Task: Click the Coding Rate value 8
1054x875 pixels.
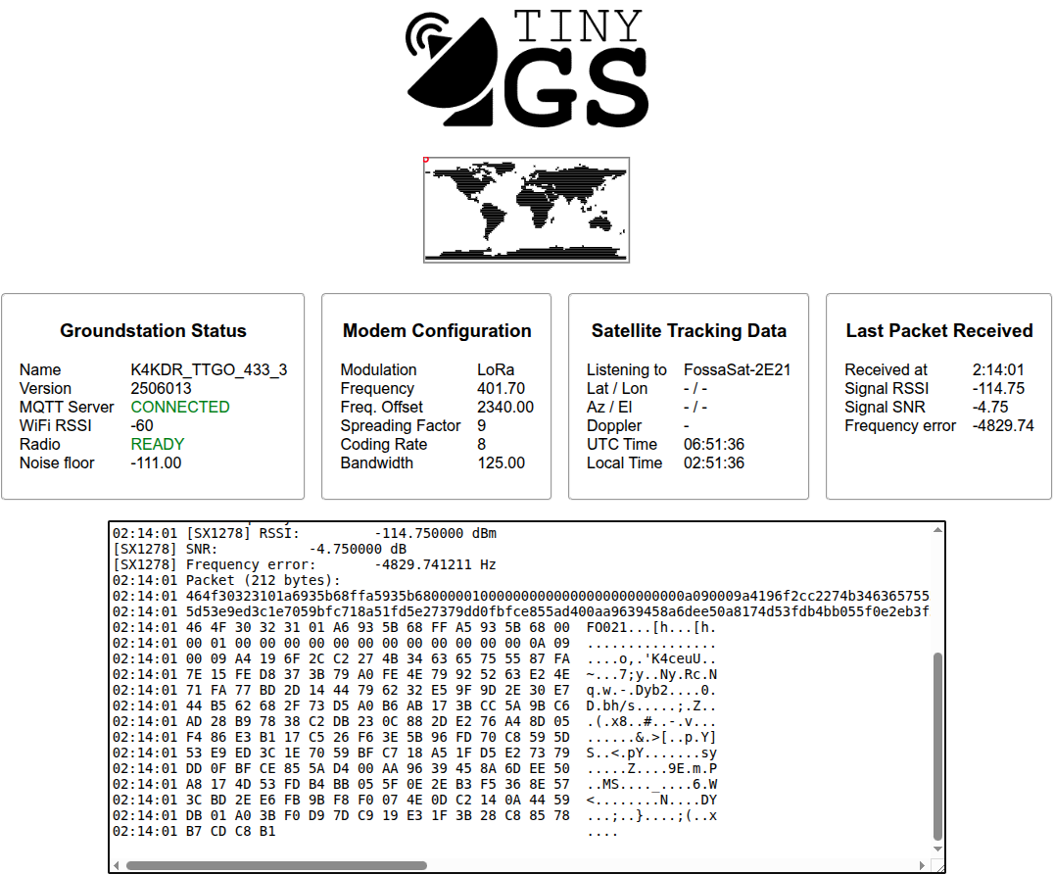Action: click(x=481, y=444)
